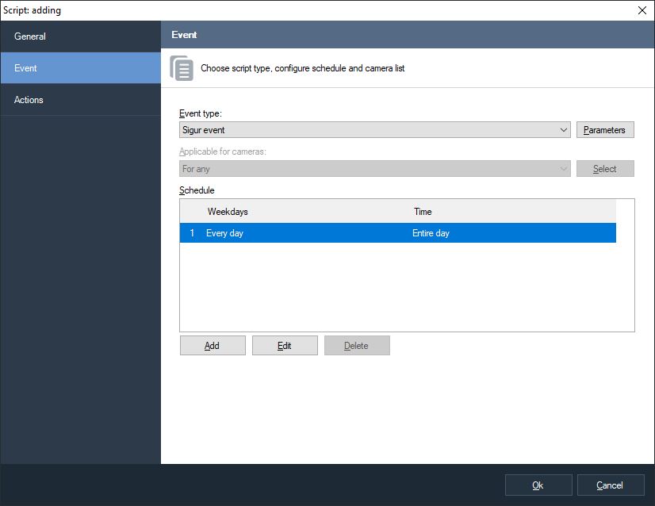Add a new schedule entry
Screen dimensions: 655x506
tap(213, 346)
